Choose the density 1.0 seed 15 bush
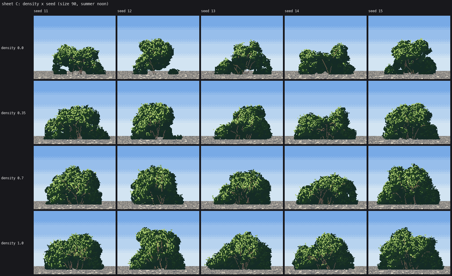 click(409, 243)
